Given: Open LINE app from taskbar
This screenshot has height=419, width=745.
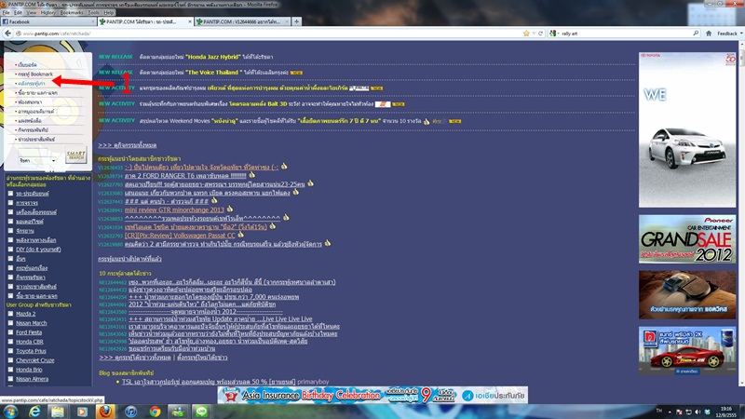Looking at the screenshot, I should pos(201,412).
